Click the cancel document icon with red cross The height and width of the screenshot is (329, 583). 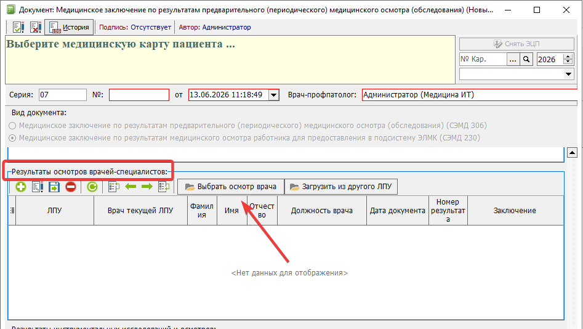(x=36, y=27)
